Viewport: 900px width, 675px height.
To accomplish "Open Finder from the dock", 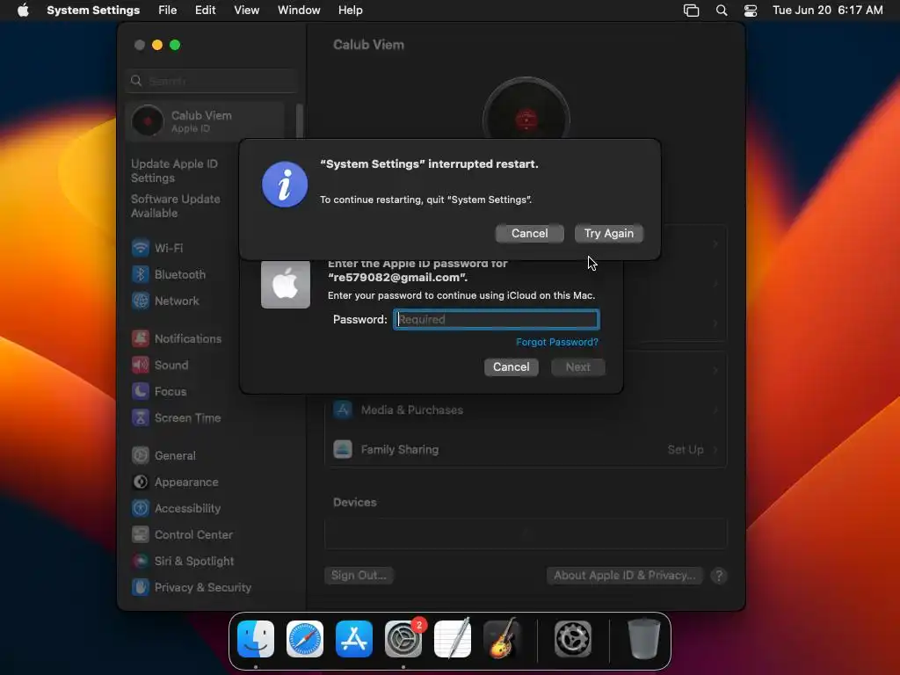I will [256, 639].
